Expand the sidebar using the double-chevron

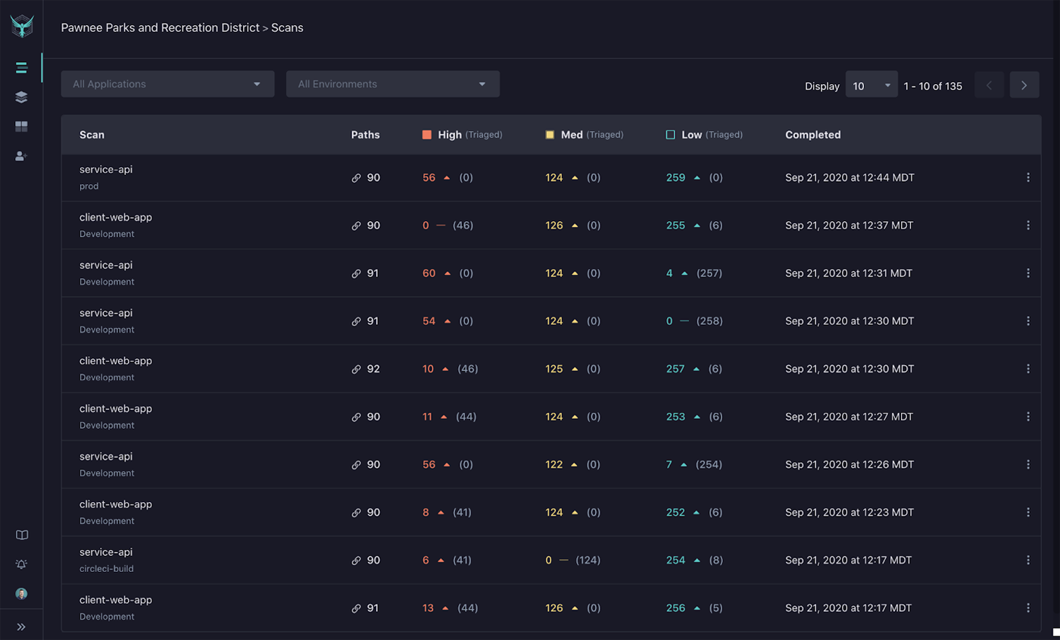tap(22, 626)
